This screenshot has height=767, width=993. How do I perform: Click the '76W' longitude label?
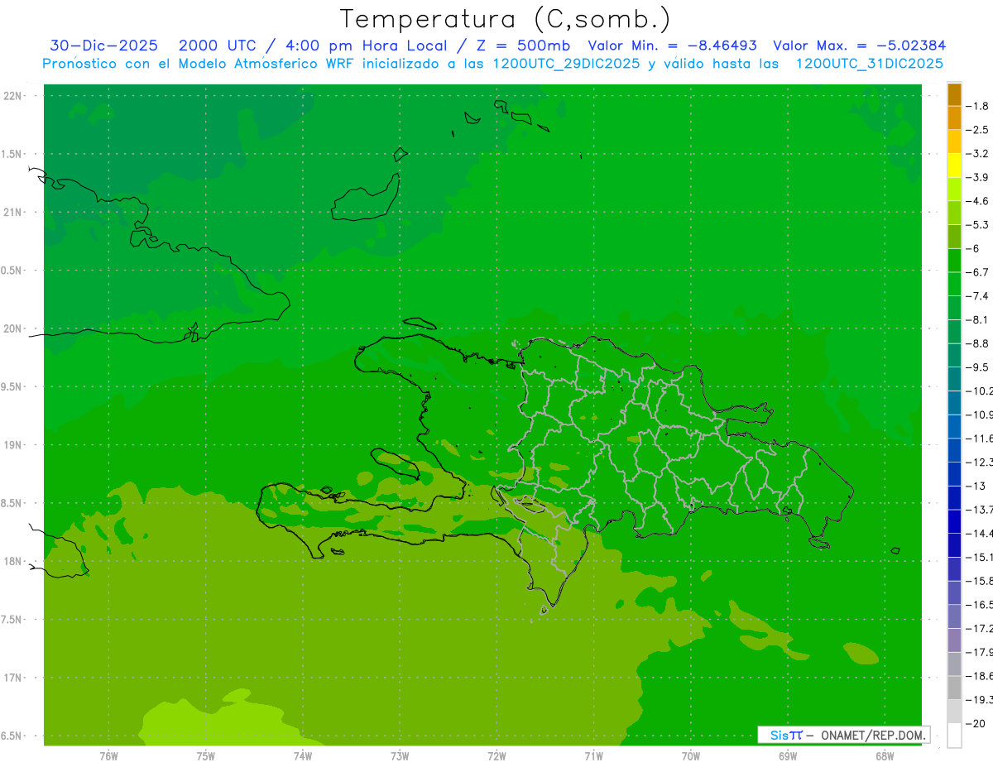(x=108, y=755)
